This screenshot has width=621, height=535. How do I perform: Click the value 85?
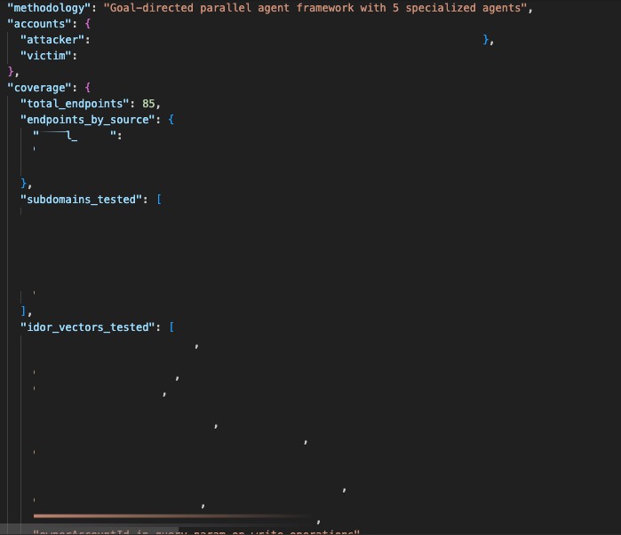pyautogui.click(x=148, y=104)
